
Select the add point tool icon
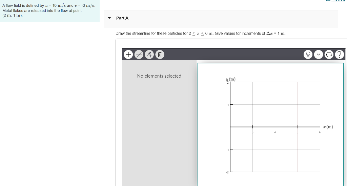click(149, 55)
